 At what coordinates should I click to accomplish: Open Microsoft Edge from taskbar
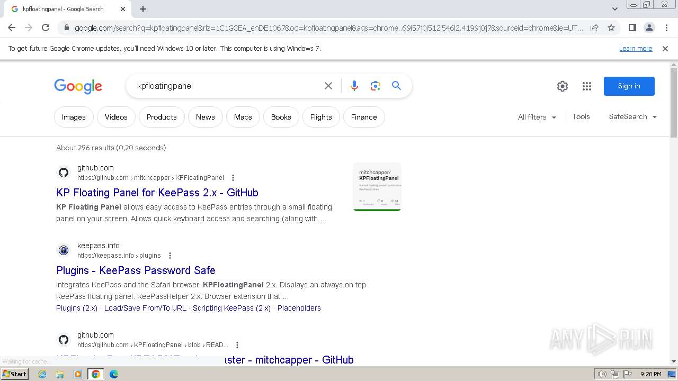(113, 374)
